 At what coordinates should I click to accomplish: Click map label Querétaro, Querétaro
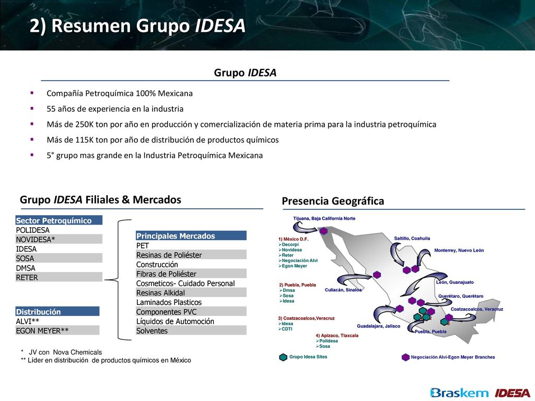[461, 296]
